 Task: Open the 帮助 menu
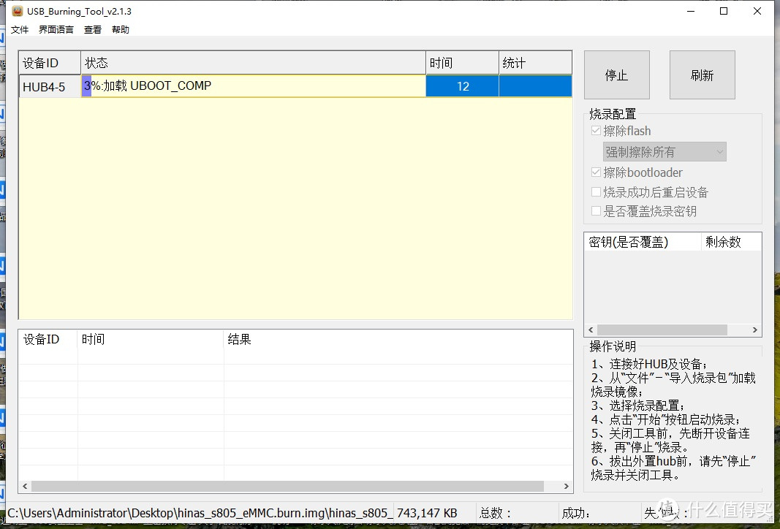point(121,30)
